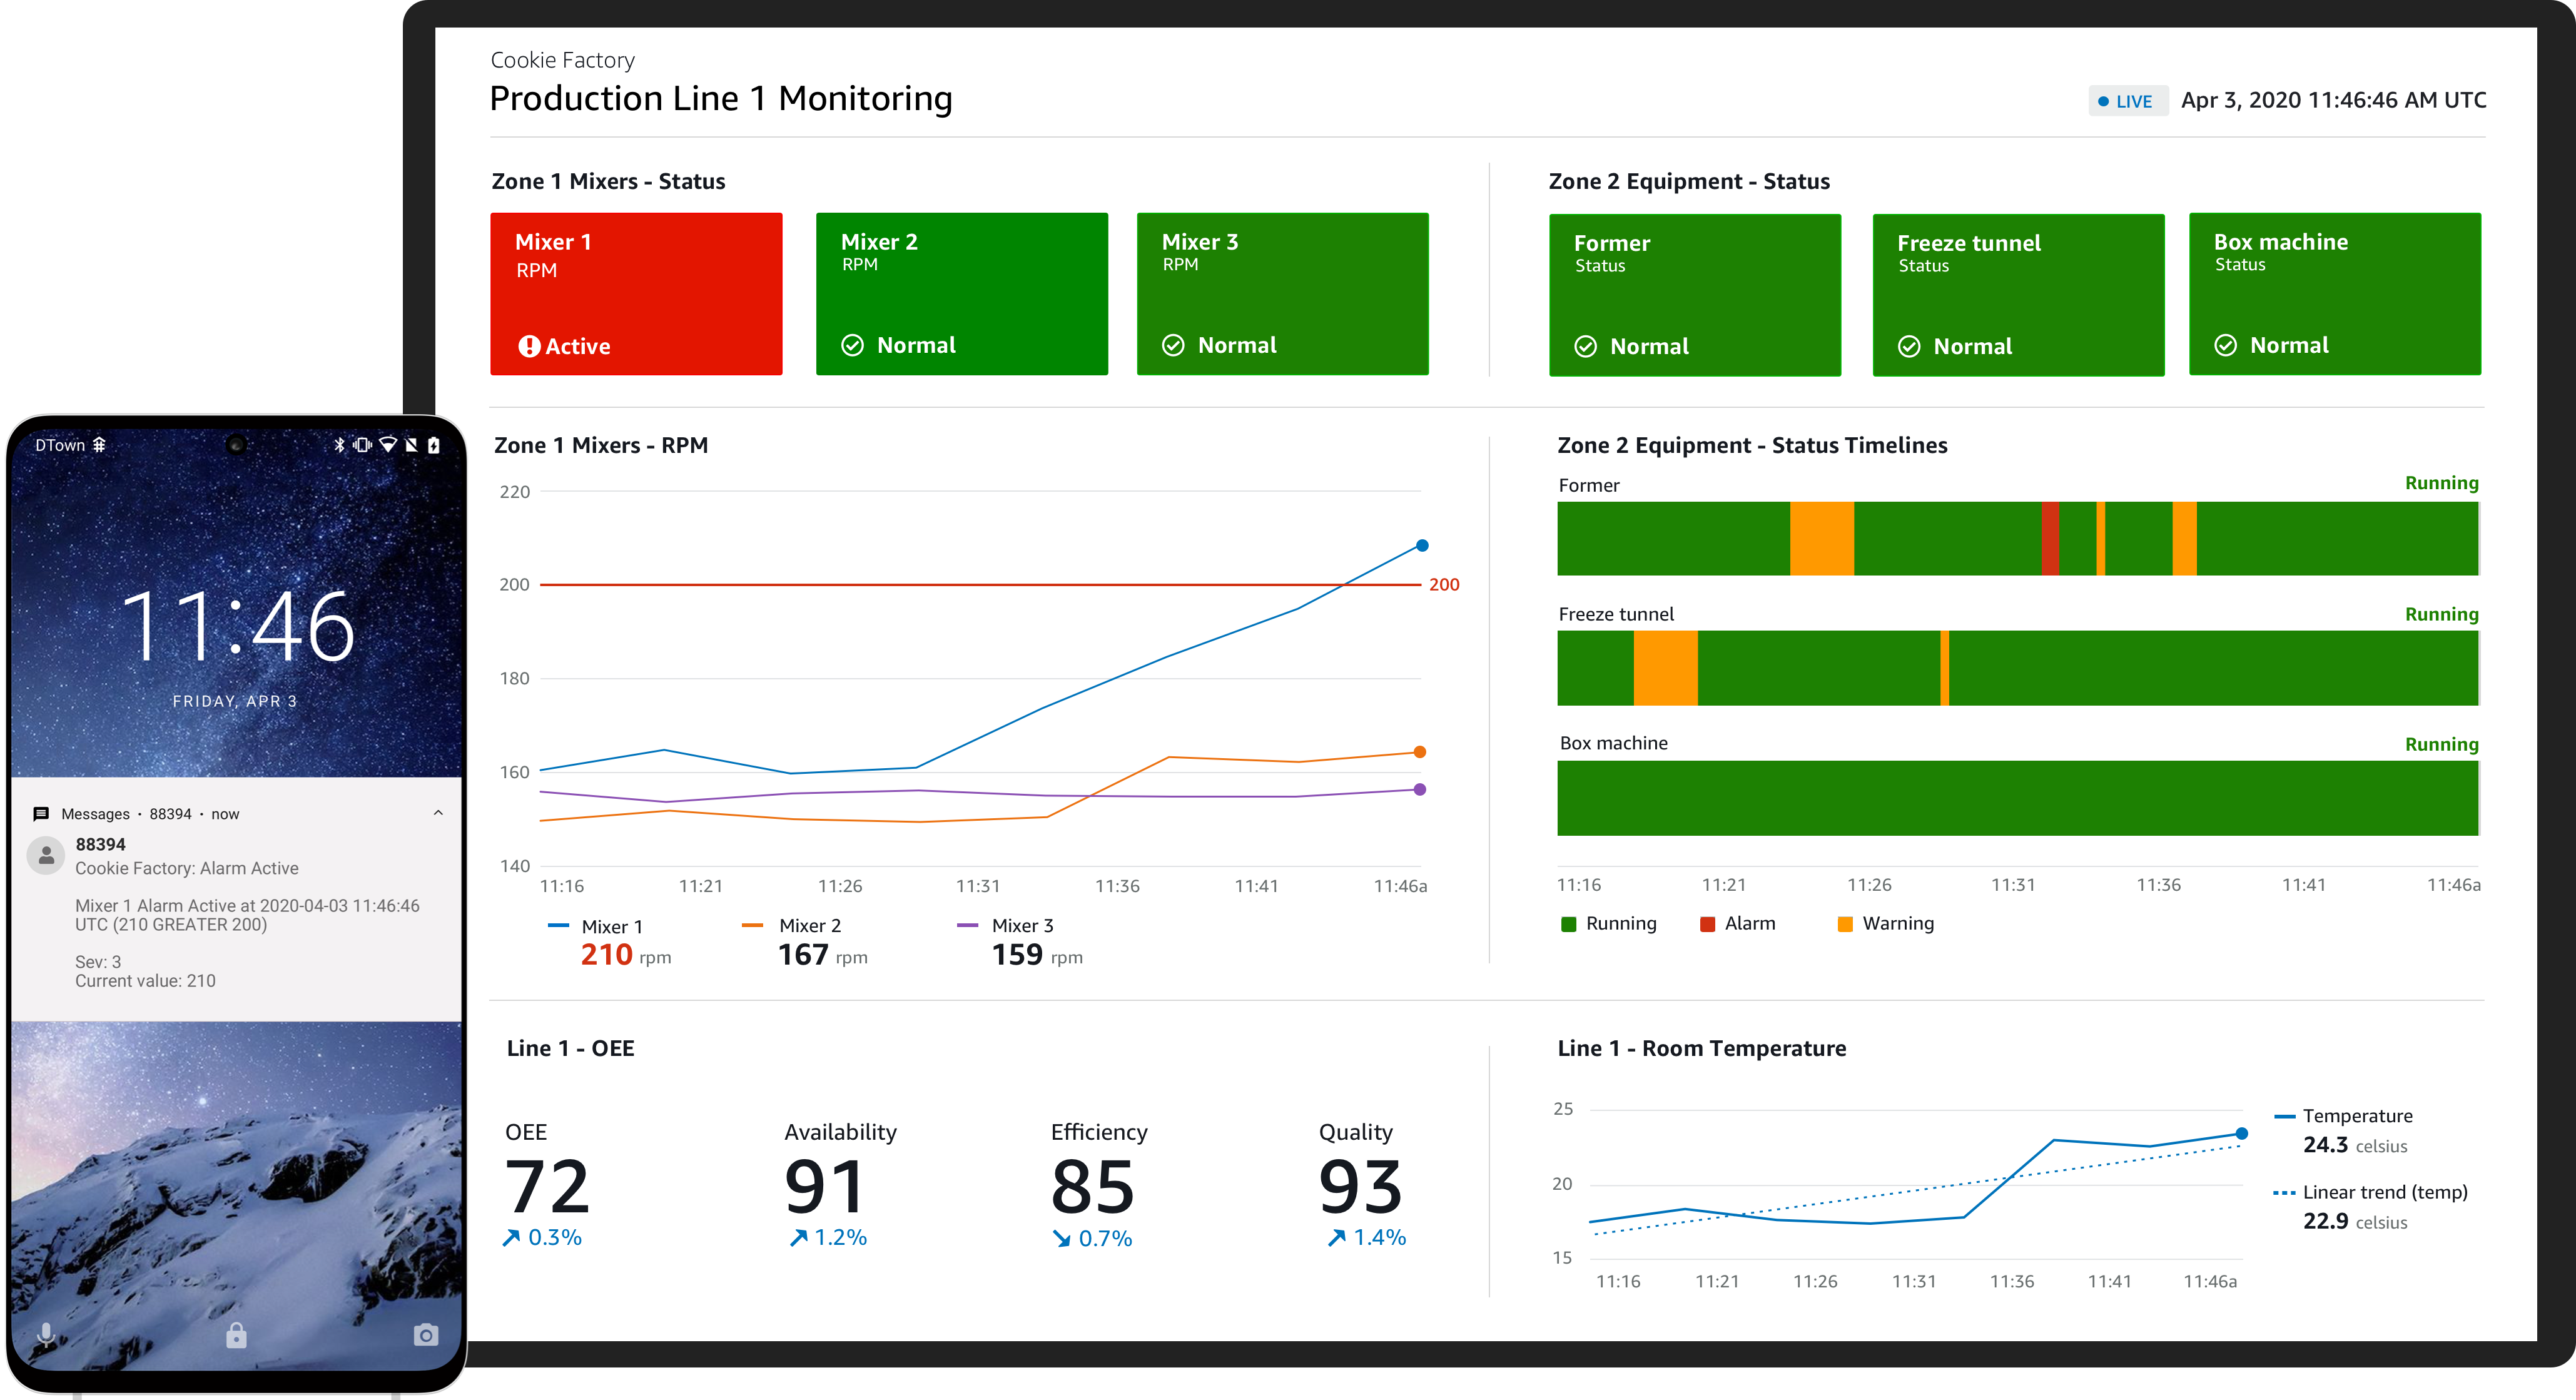The image size is (2576, 1400).
Task: Tap the sender avatar for 88394
Action: coord(46,855)
